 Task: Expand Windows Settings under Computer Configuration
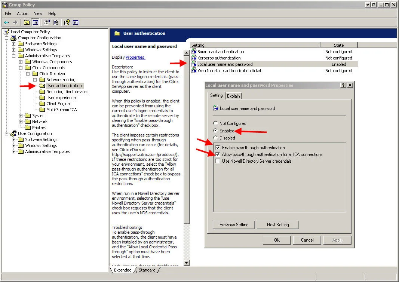tap(13, 50)
